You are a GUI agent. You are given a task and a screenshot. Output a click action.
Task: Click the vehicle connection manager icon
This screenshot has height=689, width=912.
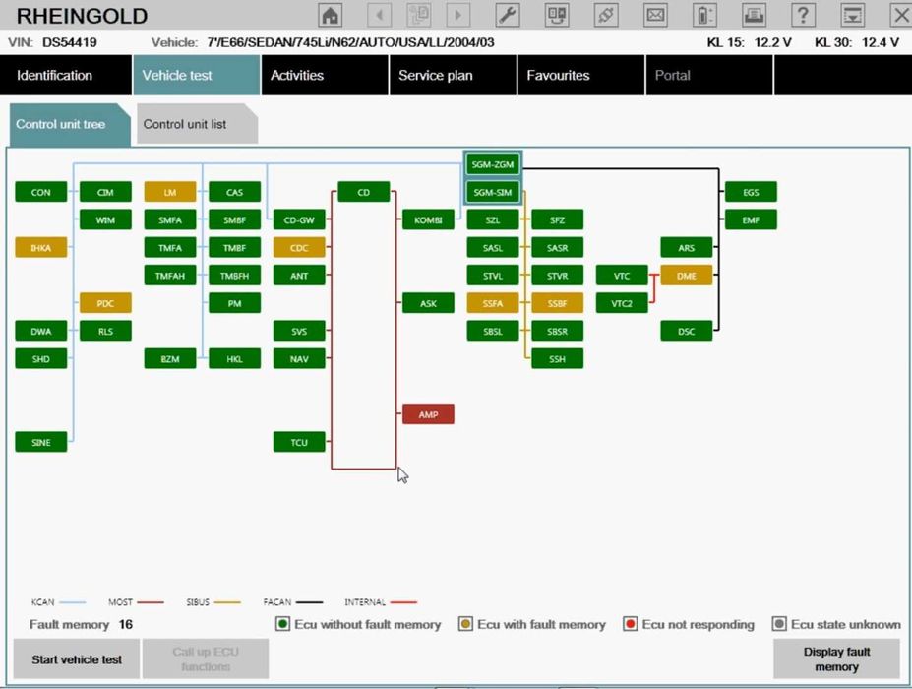coord(557,15)
